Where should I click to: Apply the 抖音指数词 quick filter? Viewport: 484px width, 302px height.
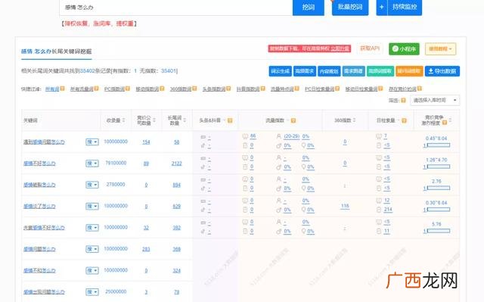coord(248,89)
